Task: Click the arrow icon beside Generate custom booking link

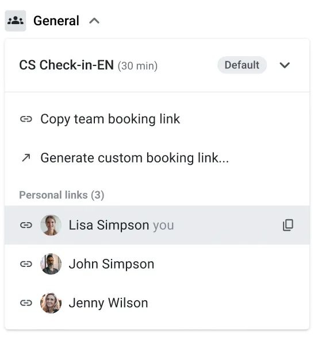Action: point(26,158)
